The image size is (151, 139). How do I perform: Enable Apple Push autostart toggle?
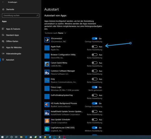coord(95,47)
